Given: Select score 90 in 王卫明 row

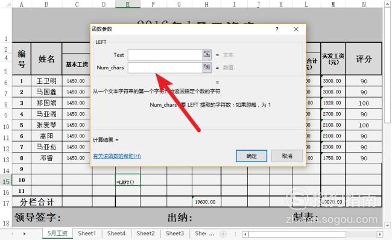Looking at the screenshot, I should (364, 81).
